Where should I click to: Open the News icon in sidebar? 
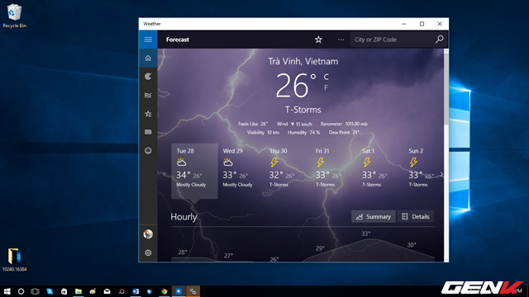point(148,132)
